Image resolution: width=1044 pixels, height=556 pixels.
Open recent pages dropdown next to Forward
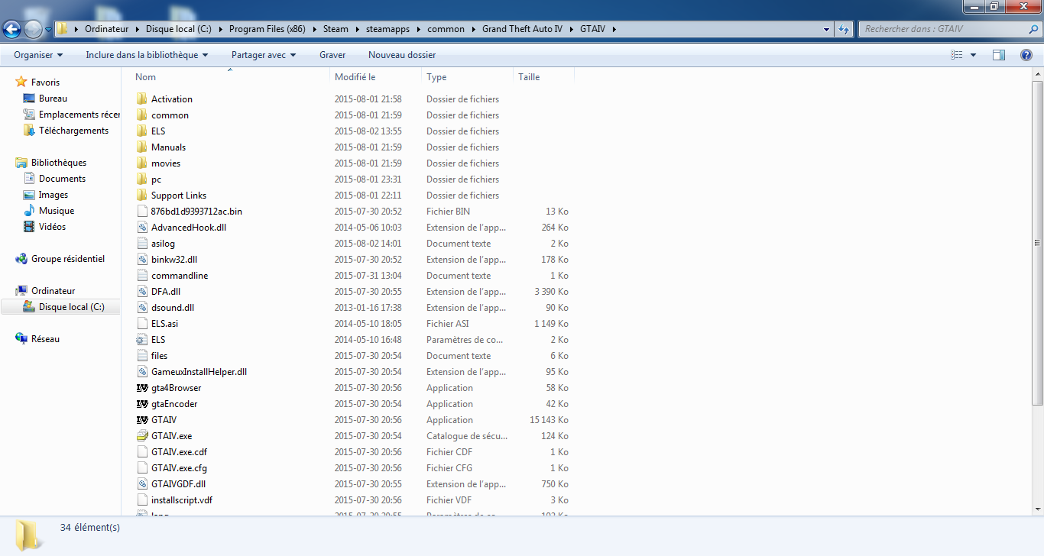[49, 29]
